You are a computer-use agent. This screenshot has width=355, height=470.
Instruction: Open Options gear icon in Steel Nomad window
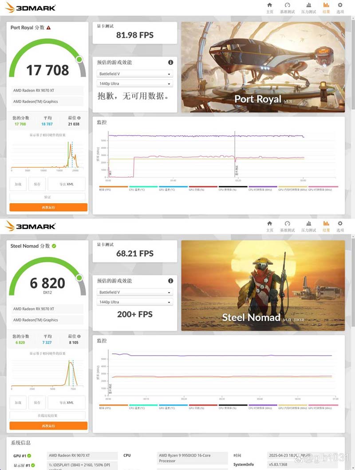pos(340,223)
